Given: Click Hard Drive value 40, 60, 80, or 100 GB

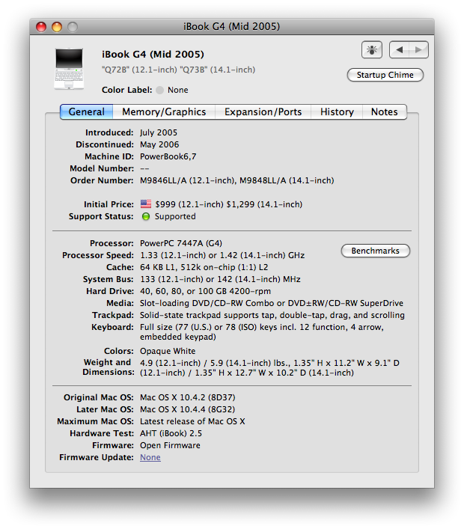Looking at the screenshot, I should [205, 291].
